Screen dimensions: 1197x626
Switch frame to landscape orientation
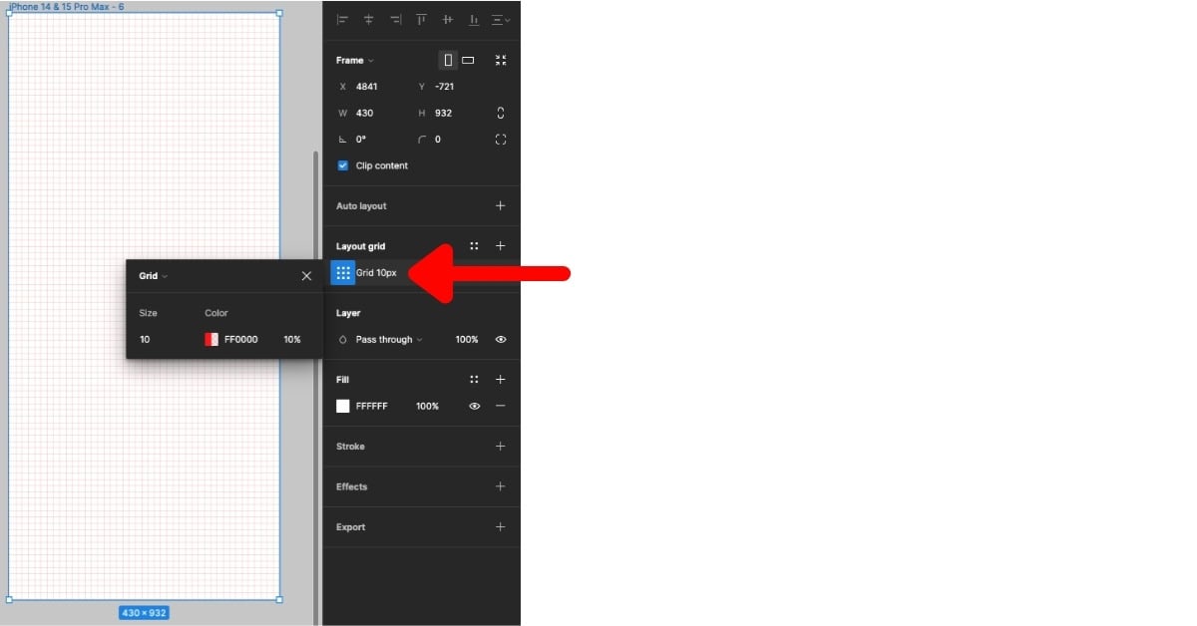467,60
